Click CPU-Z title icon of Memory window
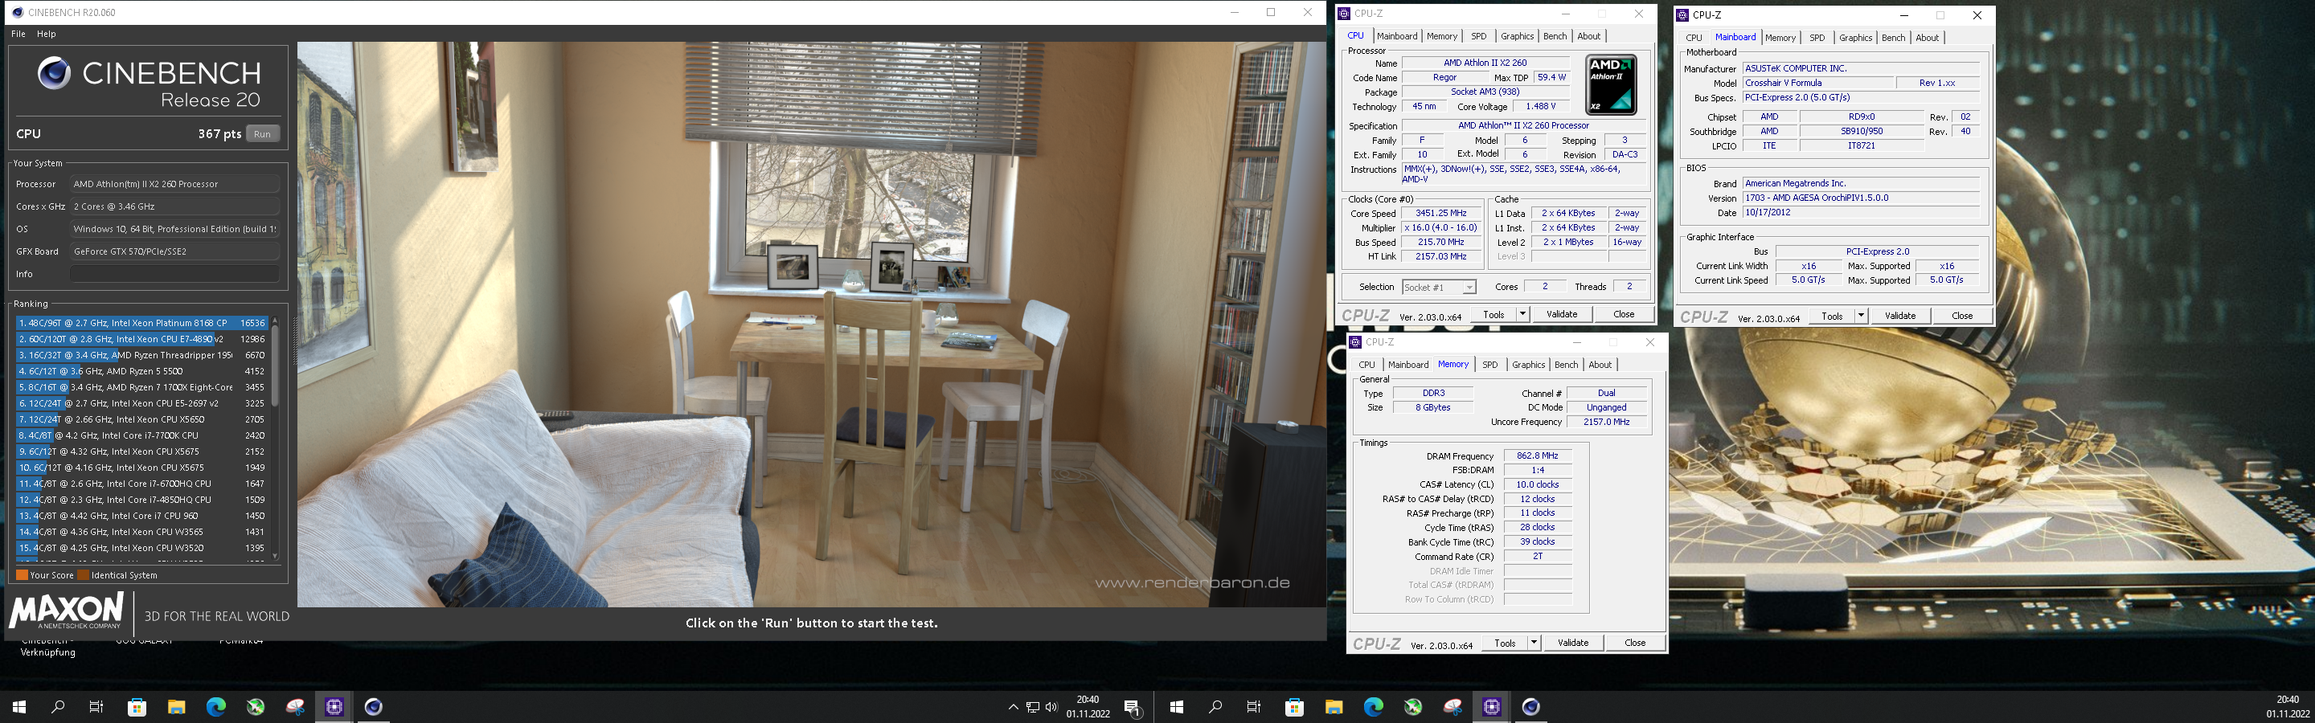The height and width of the screenshot is (723, 2315). tap(1355, 342)
